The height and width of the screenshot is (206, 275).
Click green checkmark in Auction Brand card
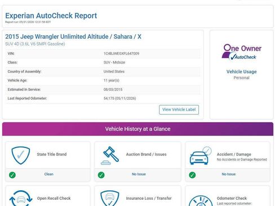click(101, 175)
